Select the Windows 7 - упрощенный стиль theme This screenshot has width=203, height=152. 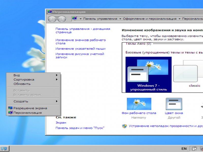click(148, 74)
